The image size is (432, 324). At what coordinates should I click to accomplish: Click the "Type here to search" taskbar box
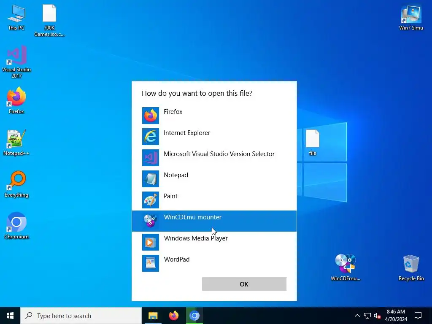pos(81,316)
